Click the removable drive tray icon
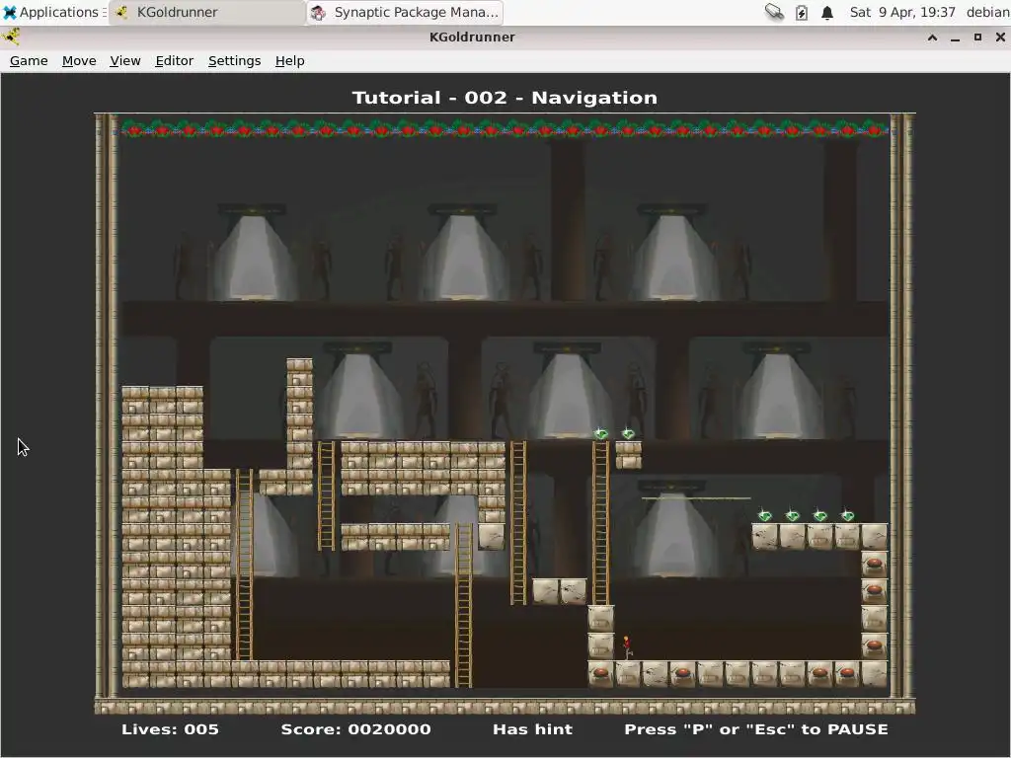The width and height of the screenshot is (1011, 758). pyautogui.click(x=774, y=12)
